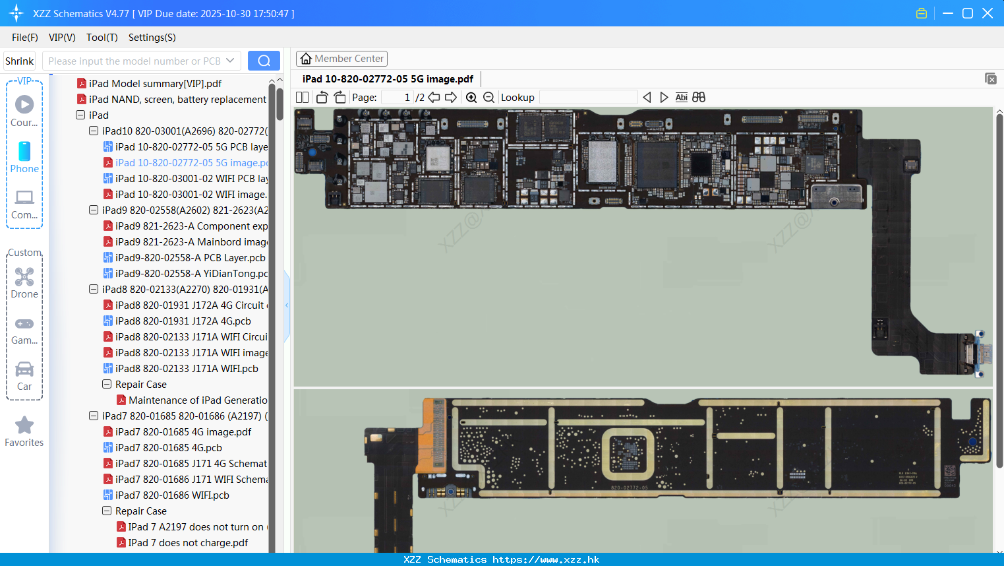
Task: Open the iPad Model summary PDF icon
Action: pyautogui.click(x=82, y=83)
